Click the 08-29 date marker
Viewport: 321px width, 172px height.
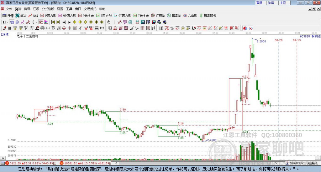point(279,40)
